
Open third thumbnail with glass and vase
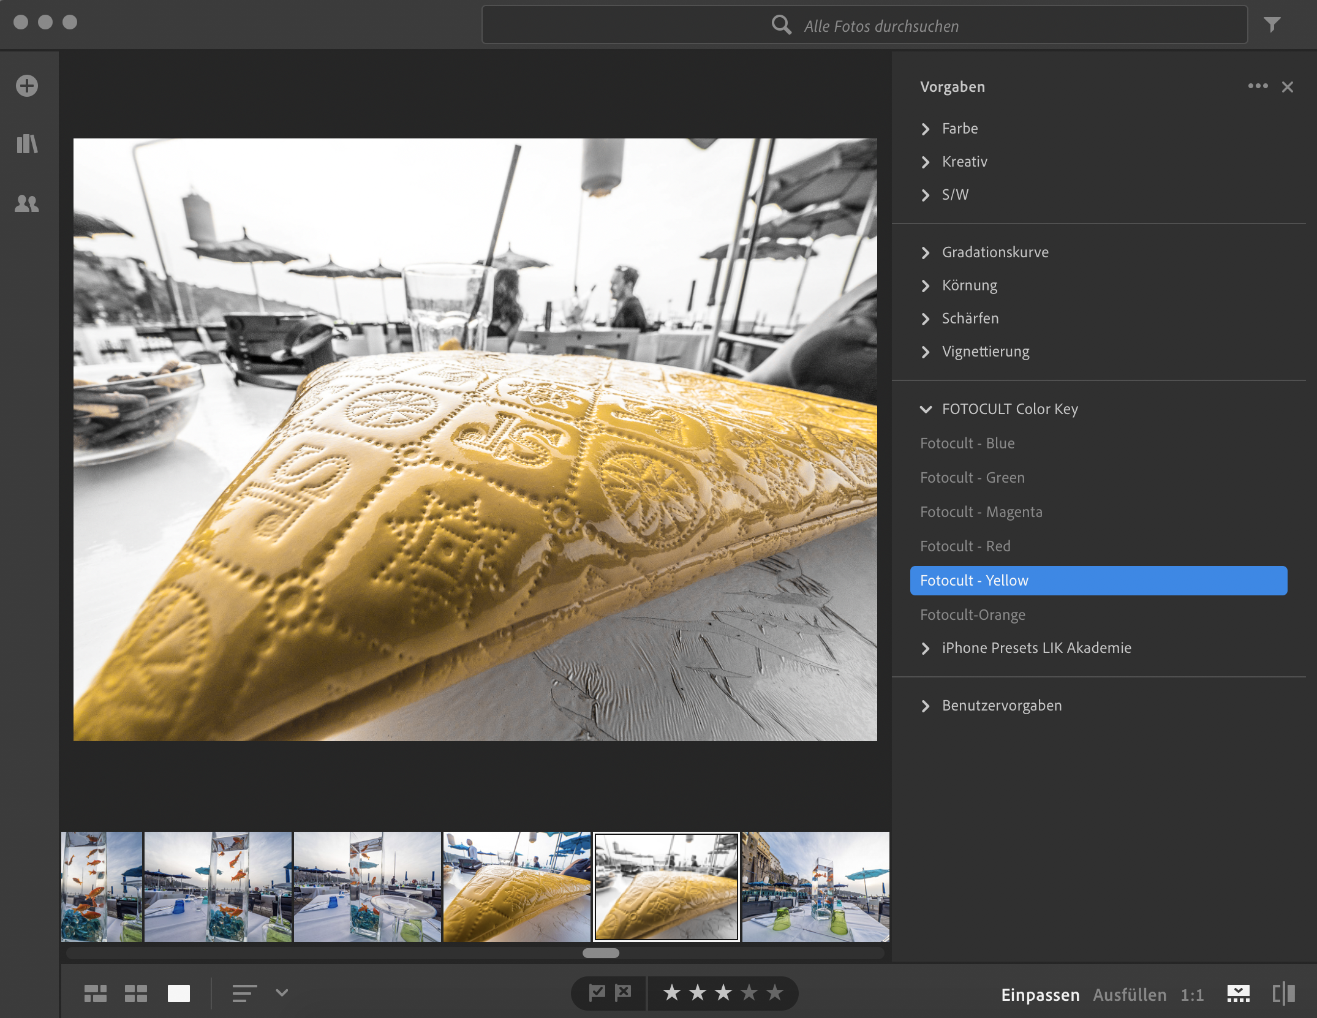(368, 887)
